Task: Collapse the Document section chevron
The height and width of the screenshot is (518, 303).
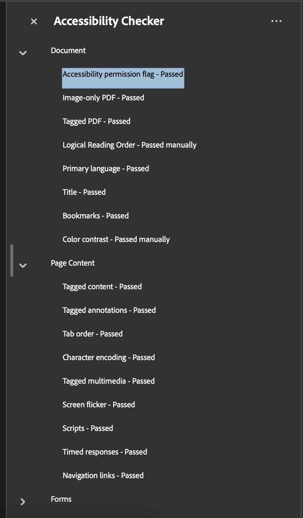Action: tap(22, 53)
